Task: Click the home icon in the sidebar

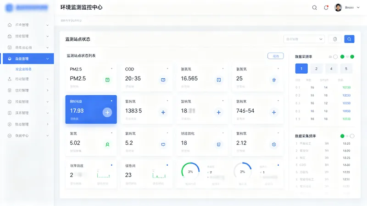Action: 10,25
